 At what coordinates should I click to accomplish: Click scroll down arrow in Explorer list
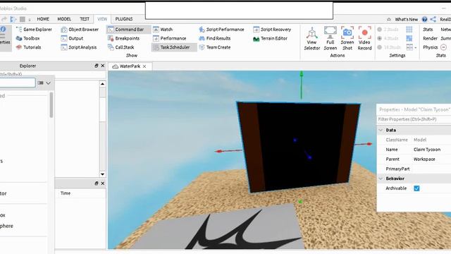tap(103, 174)
